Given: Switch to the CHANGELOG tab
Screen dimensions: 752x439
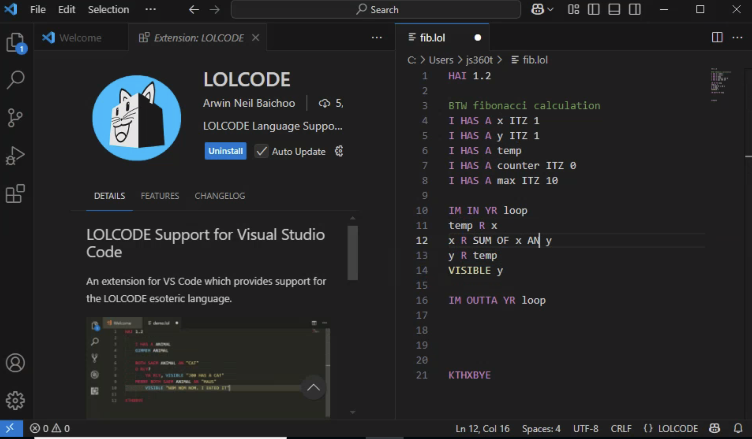Looking at the screenshot, I should (x=220, y=196).
